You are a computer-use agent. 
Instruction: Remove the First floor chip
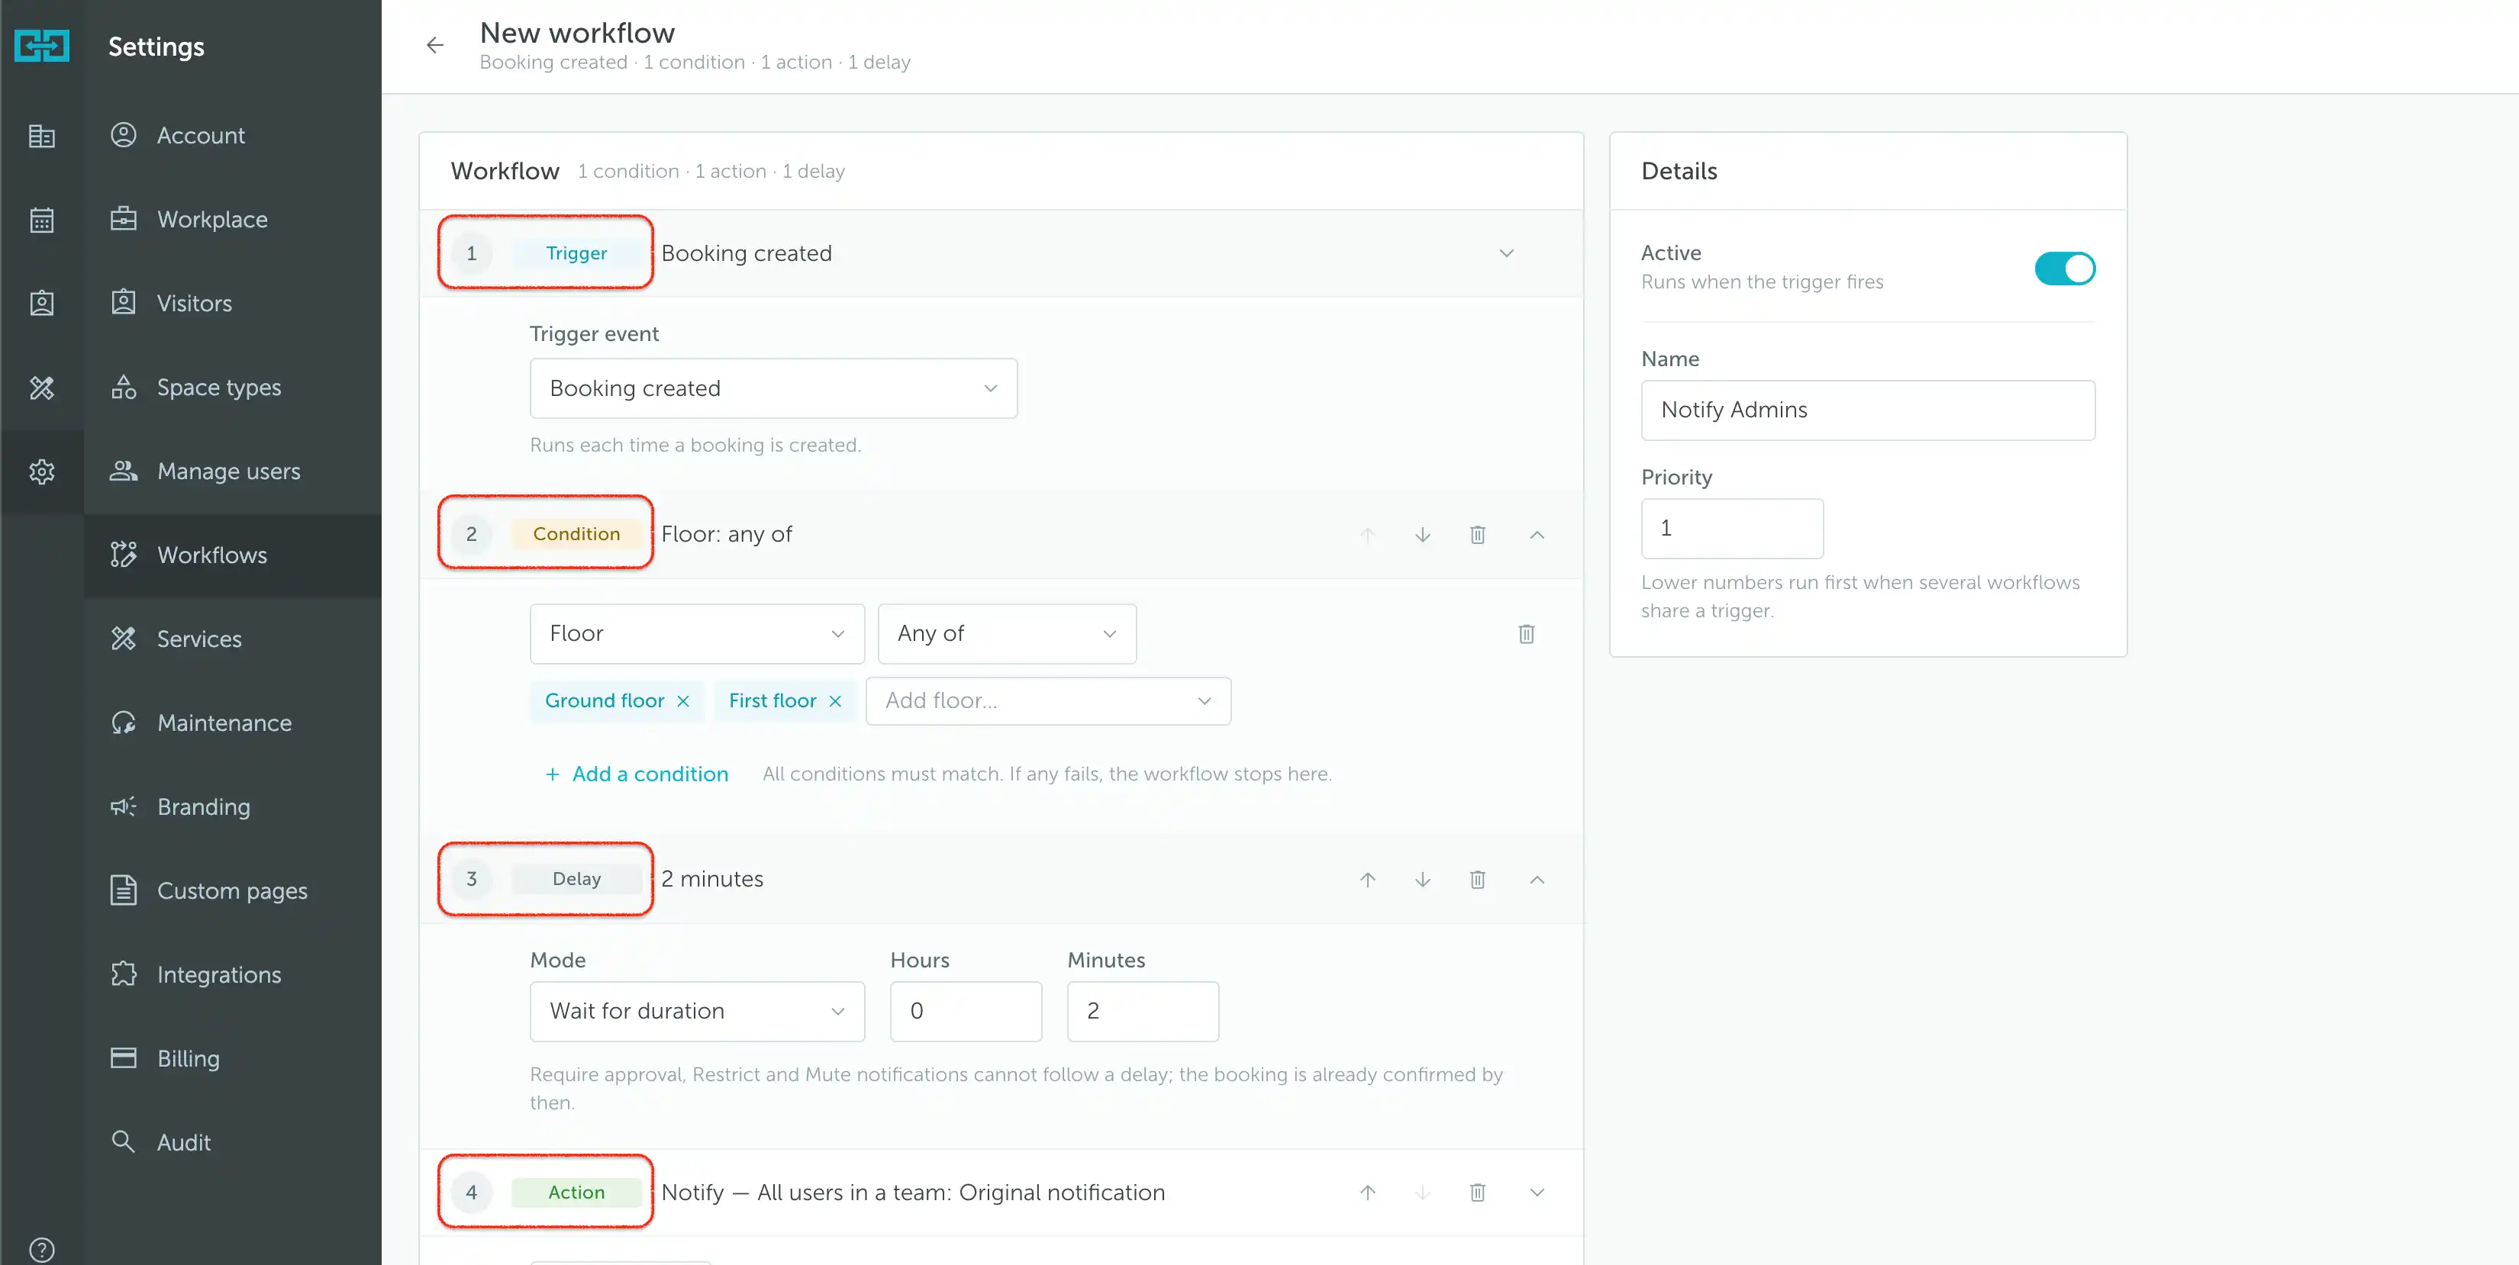(835, 701)
